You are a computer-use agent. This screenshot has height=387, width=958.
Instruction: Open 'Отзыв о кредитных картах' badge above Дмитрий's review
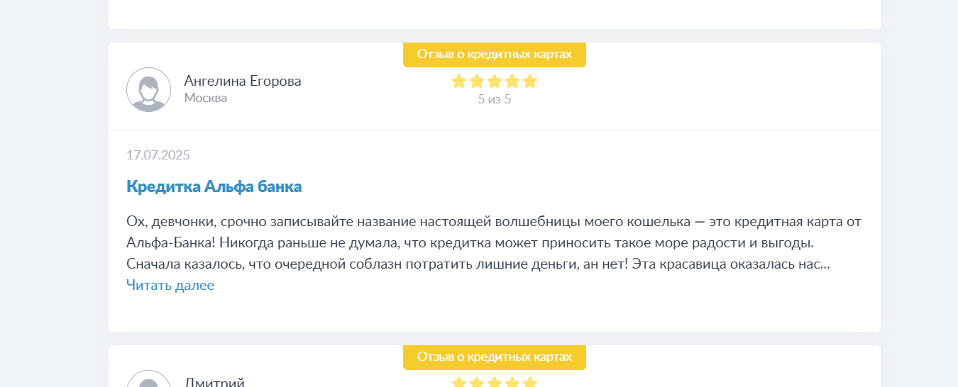pyautogui.click(x=495, y=357)
